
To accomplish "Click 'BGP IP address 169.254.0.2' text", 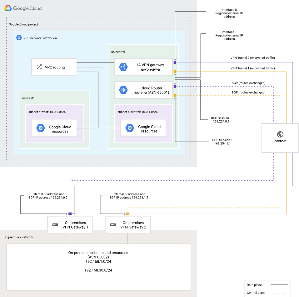I will [x=48, y=198].
